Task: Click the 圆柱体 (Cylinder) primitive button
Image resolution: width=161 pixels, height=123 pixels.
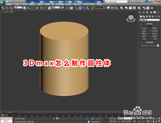Action: 144,34
